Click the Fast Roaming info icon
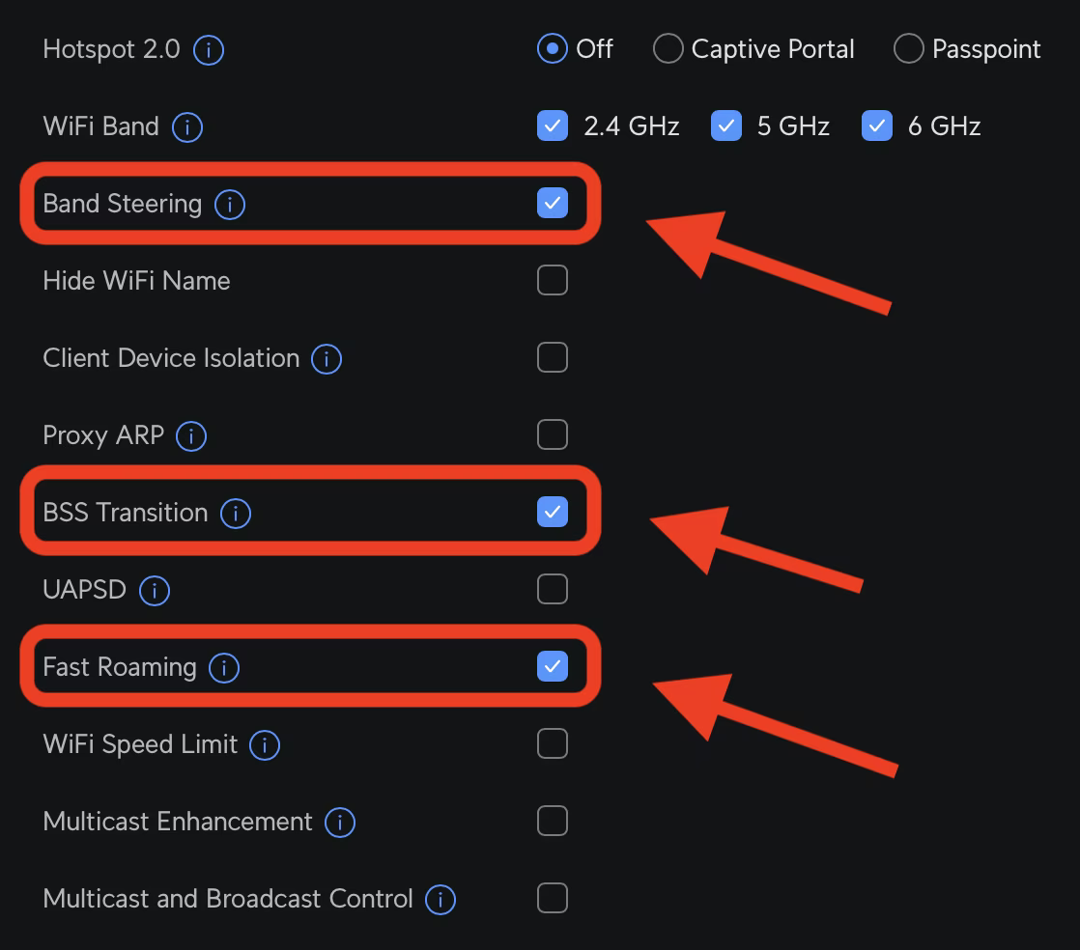Image resolution: width=1080 pixels, height=950 pixels. pos(223,667)
